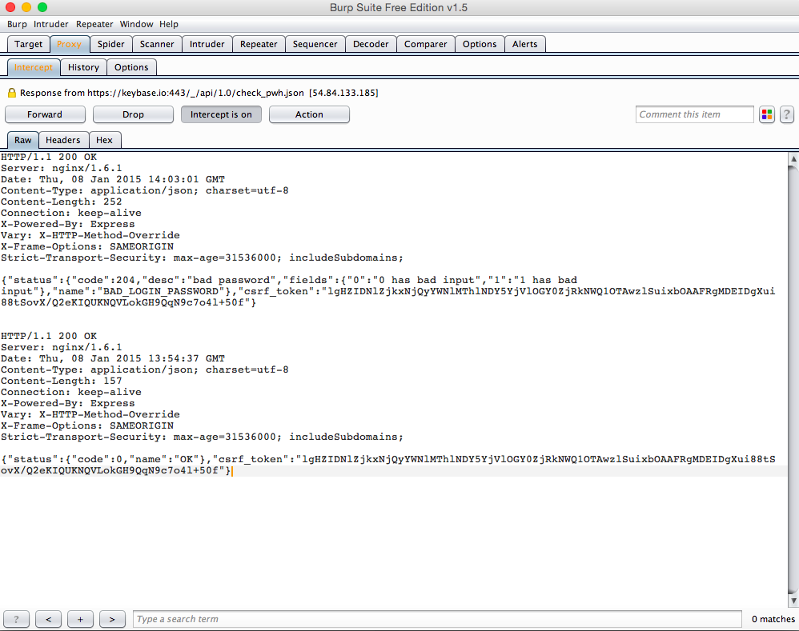Image resolution: width=799 pixels, height=631 pixels.
Task: Open the Intruder menu in menu bar
Action: point(51,24)
